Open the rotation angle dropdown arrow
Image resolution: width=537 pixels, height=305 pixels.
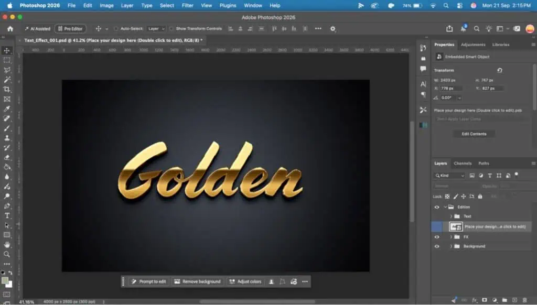point(459,98)
